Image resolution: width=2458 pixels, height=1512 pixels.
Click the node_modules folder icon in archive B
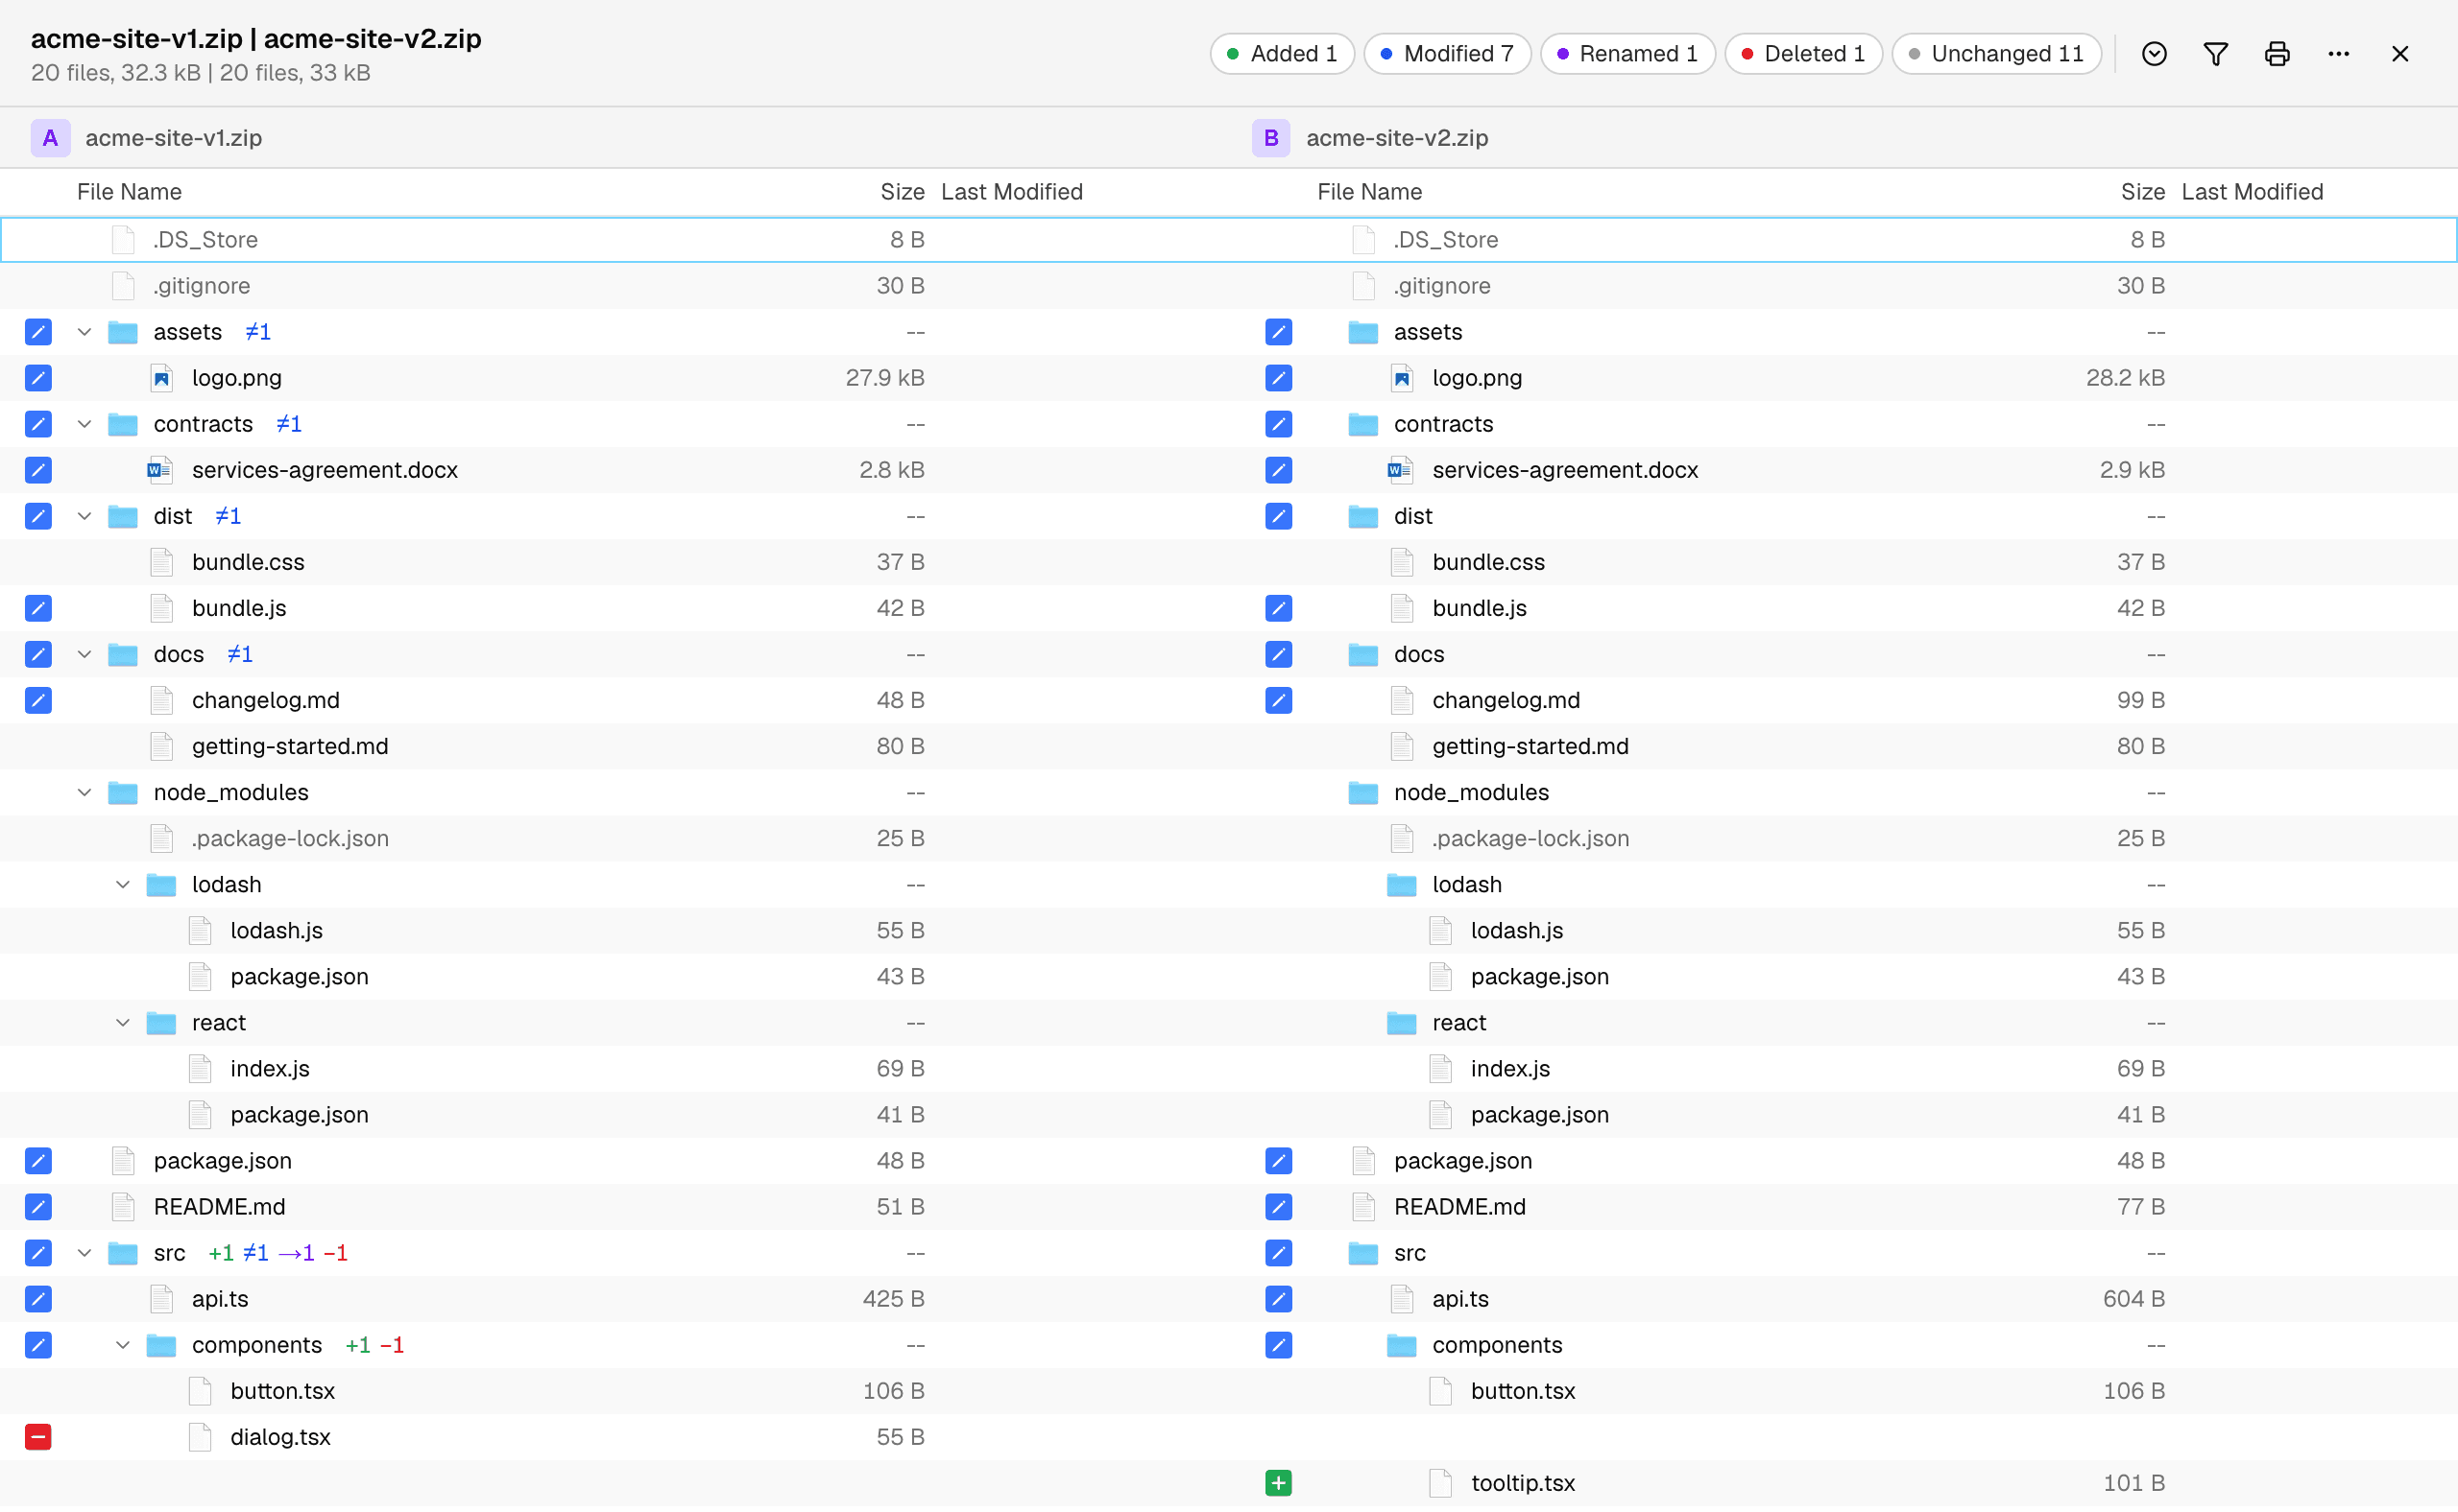(x=1363, y=793)
